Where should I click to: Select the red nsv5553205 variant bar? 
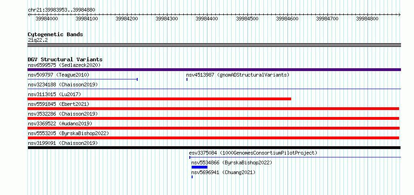click(214, 138)
